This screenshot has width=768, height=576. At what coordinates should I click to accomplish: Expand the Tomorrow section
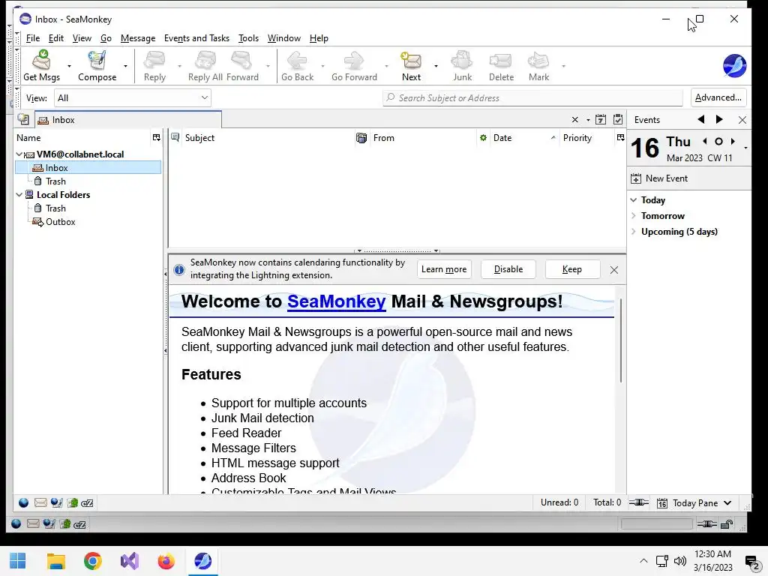[x=633, y=215]
